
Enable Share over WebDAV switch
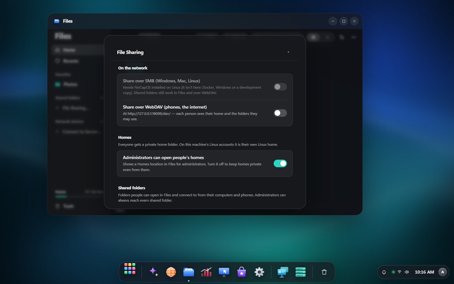(x=280, y=113)
